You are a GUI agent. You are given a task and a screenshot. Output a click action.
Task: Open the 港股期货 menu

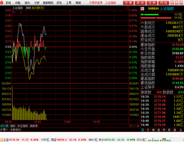click(x=48, y=2)
